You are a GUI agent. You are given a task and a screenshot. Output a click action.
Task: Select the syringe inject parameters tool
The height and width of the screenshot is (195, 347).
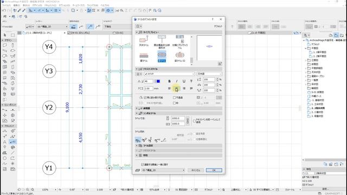click(24, 10)
